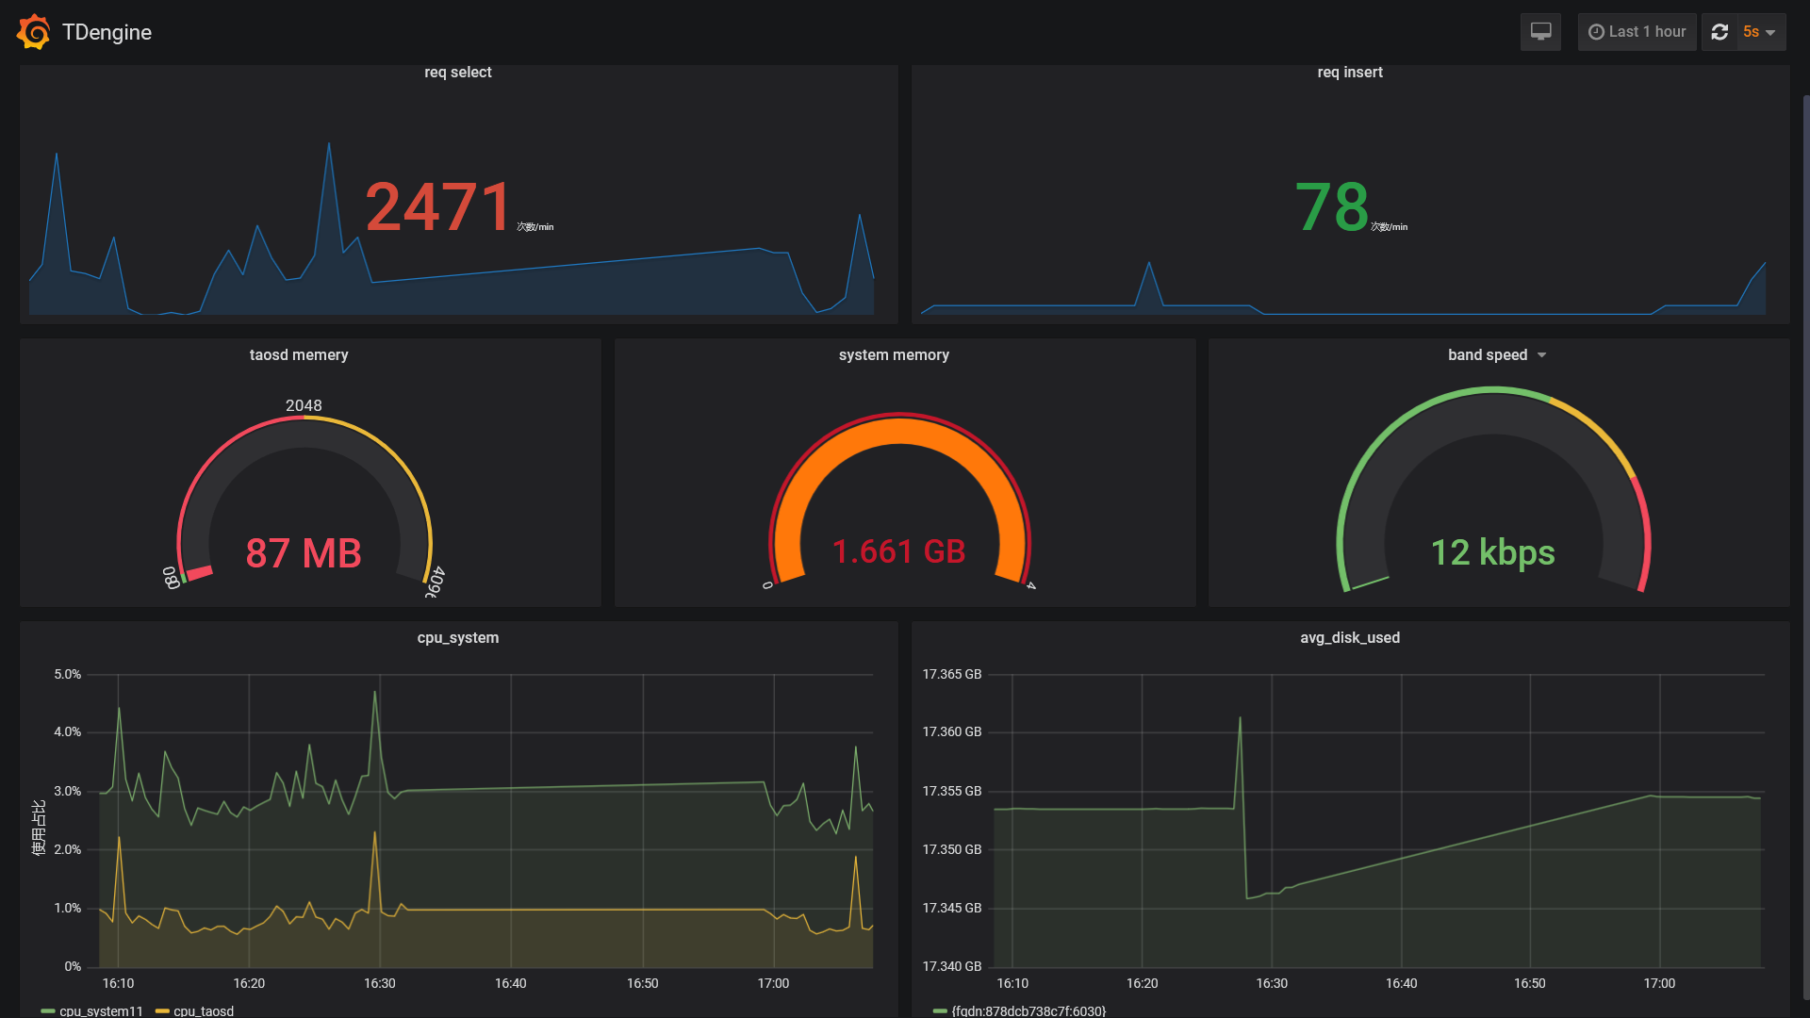Click the cpu_taosd legend color swatch
1810x1018 pixels.
coord(164,1011)
